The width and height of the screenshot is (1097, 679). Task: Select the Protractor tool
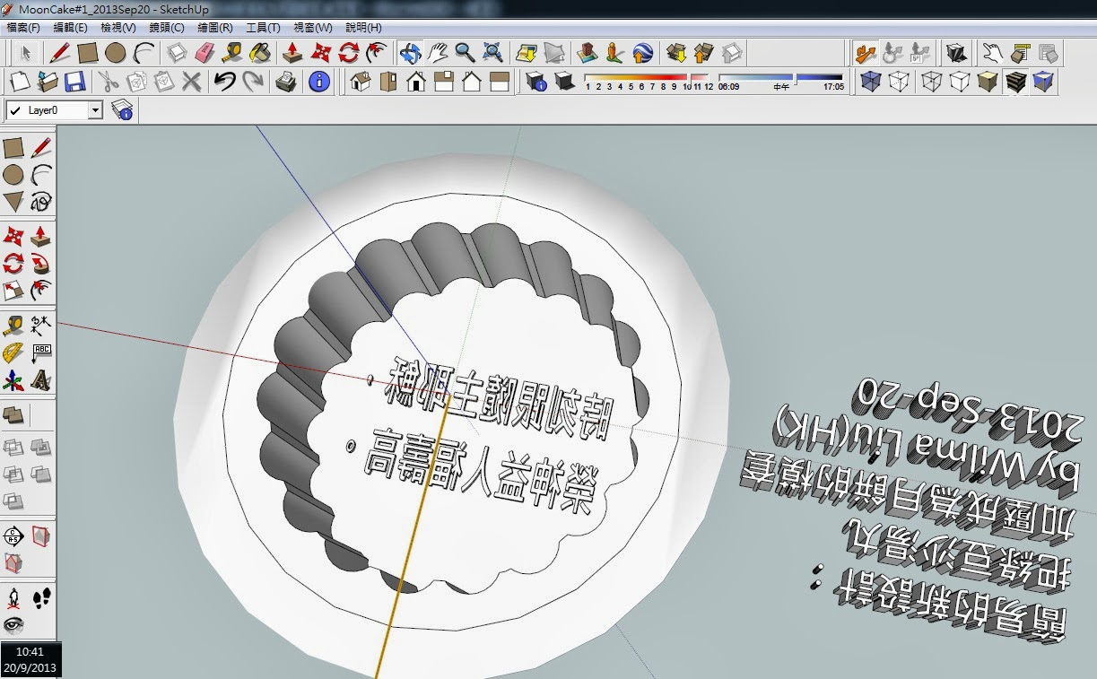click(x=13, y=352)
